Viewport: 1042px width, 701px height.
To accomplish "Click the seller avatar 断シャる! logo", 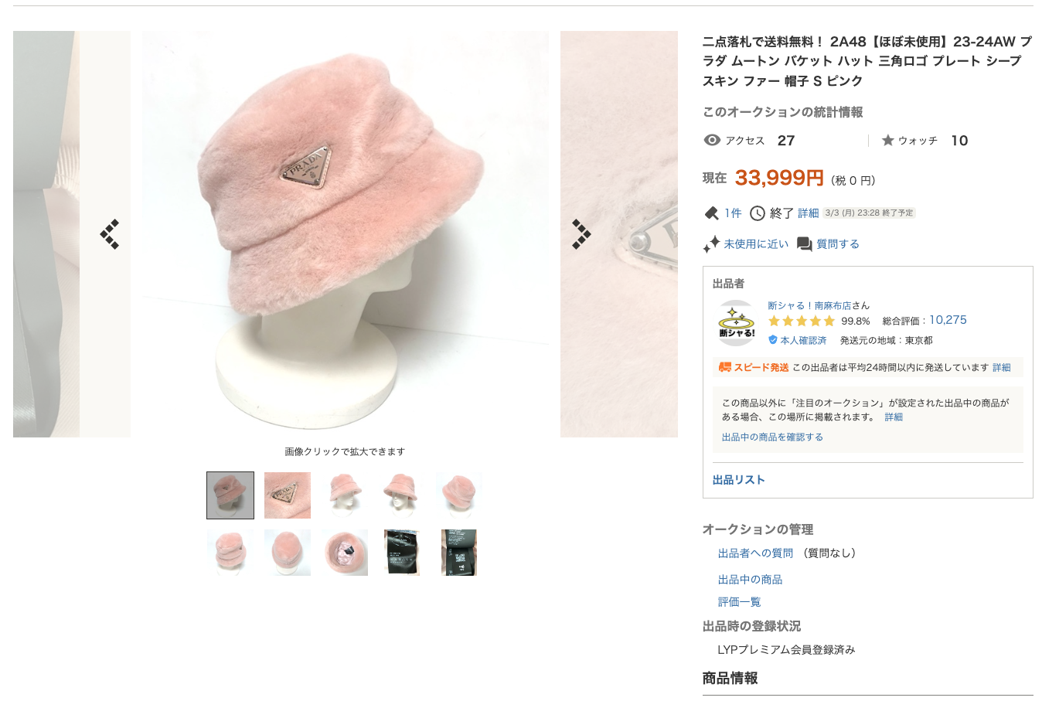I will [737, 323].
